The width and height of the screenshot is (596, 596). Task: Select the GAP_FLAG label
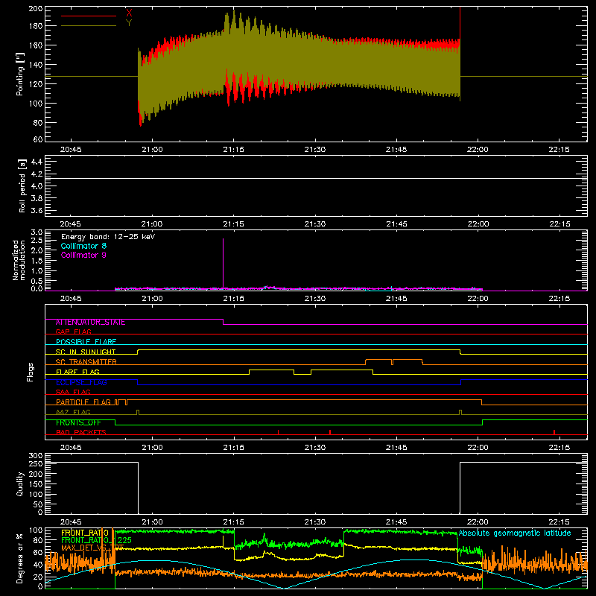click(x=73, y=332)
